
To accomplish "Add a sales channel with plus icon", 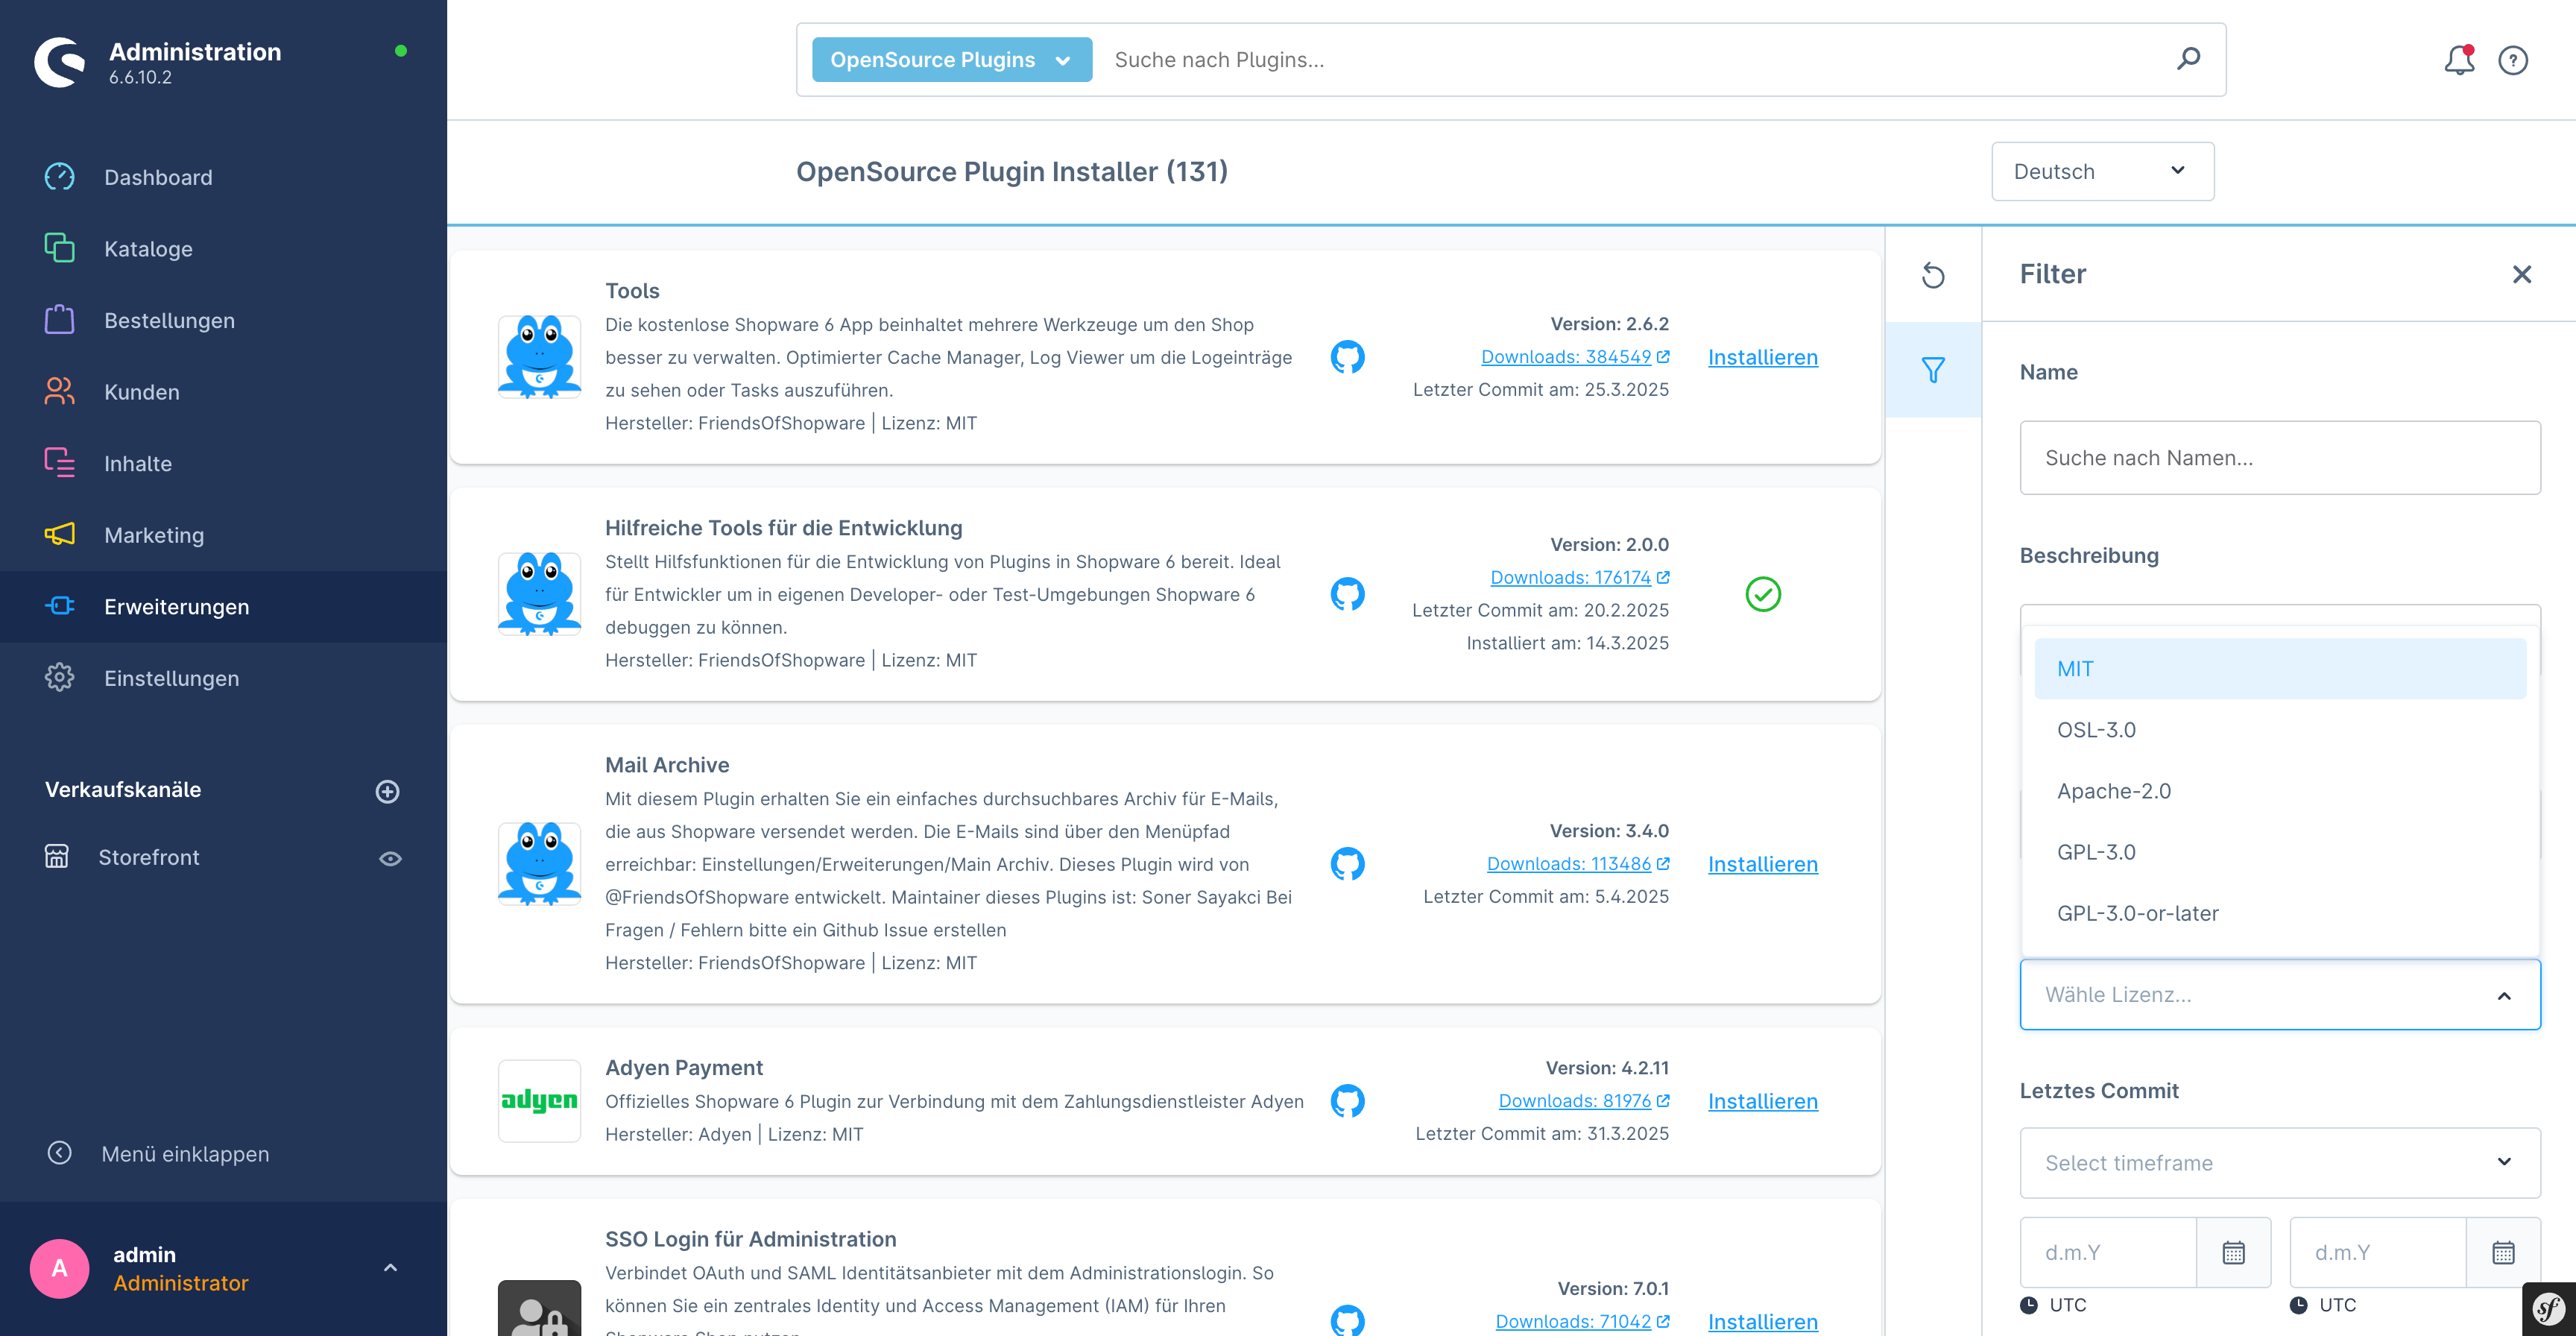I will (x=387, y=791).
